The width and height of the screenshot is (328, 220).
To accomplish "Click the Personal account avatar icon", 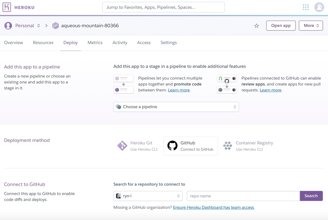I will (8, 26).
